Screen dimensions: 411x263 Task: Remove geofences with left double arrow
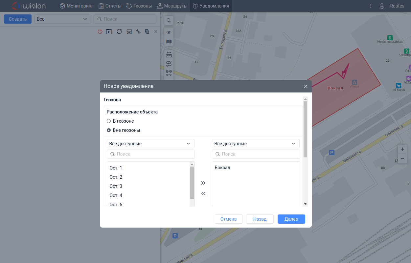203,193
